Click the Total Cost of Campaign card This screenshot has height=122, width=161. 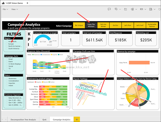point(94,38)
